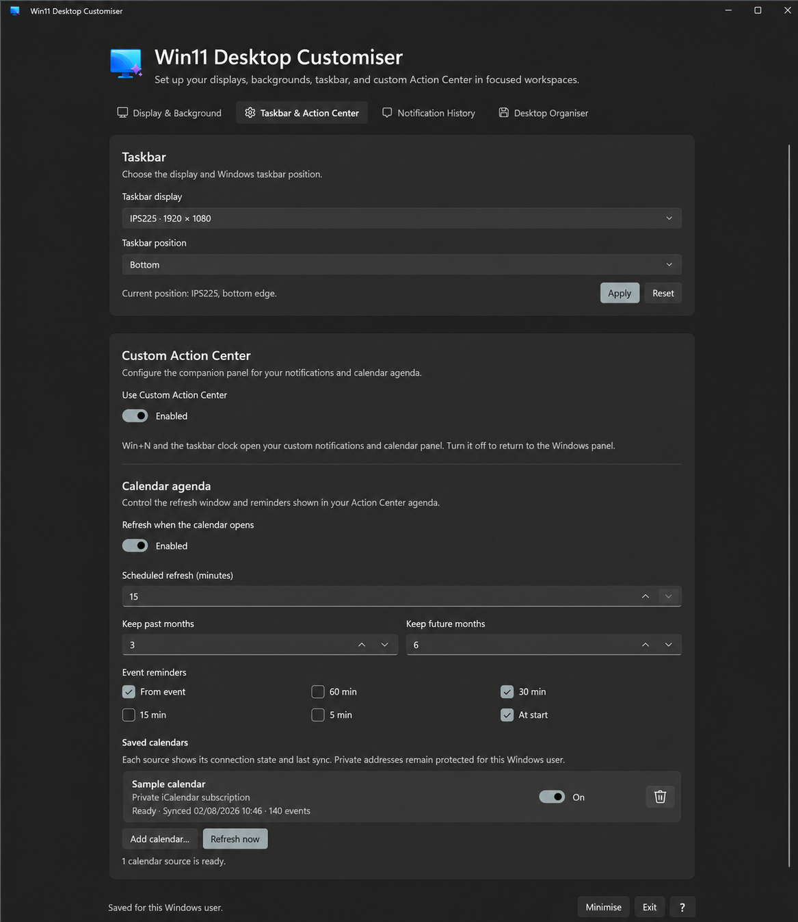This screenshot has width=798, height=922.
Task: Uncheck the 30 min reminder
Action: pyautogui.click(x=507, y=692)
